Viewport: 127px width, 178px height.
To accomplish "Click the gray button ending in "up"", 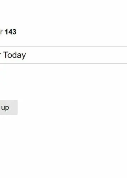I will [9, 108].
